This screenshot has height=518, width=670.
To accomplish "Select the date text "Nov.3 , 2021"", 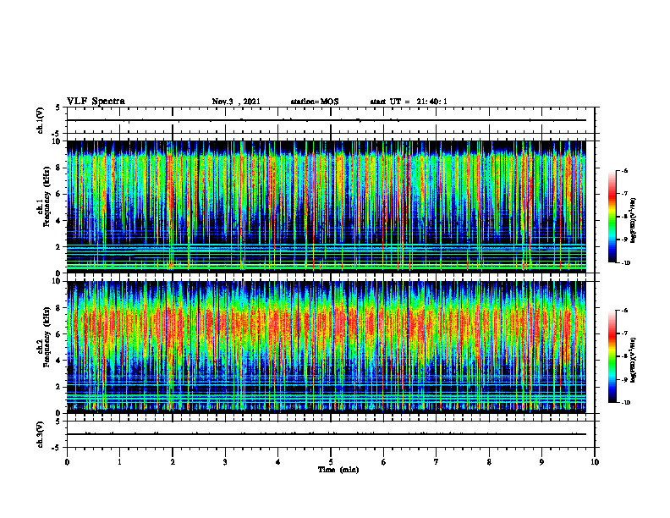I will [236, 102].
